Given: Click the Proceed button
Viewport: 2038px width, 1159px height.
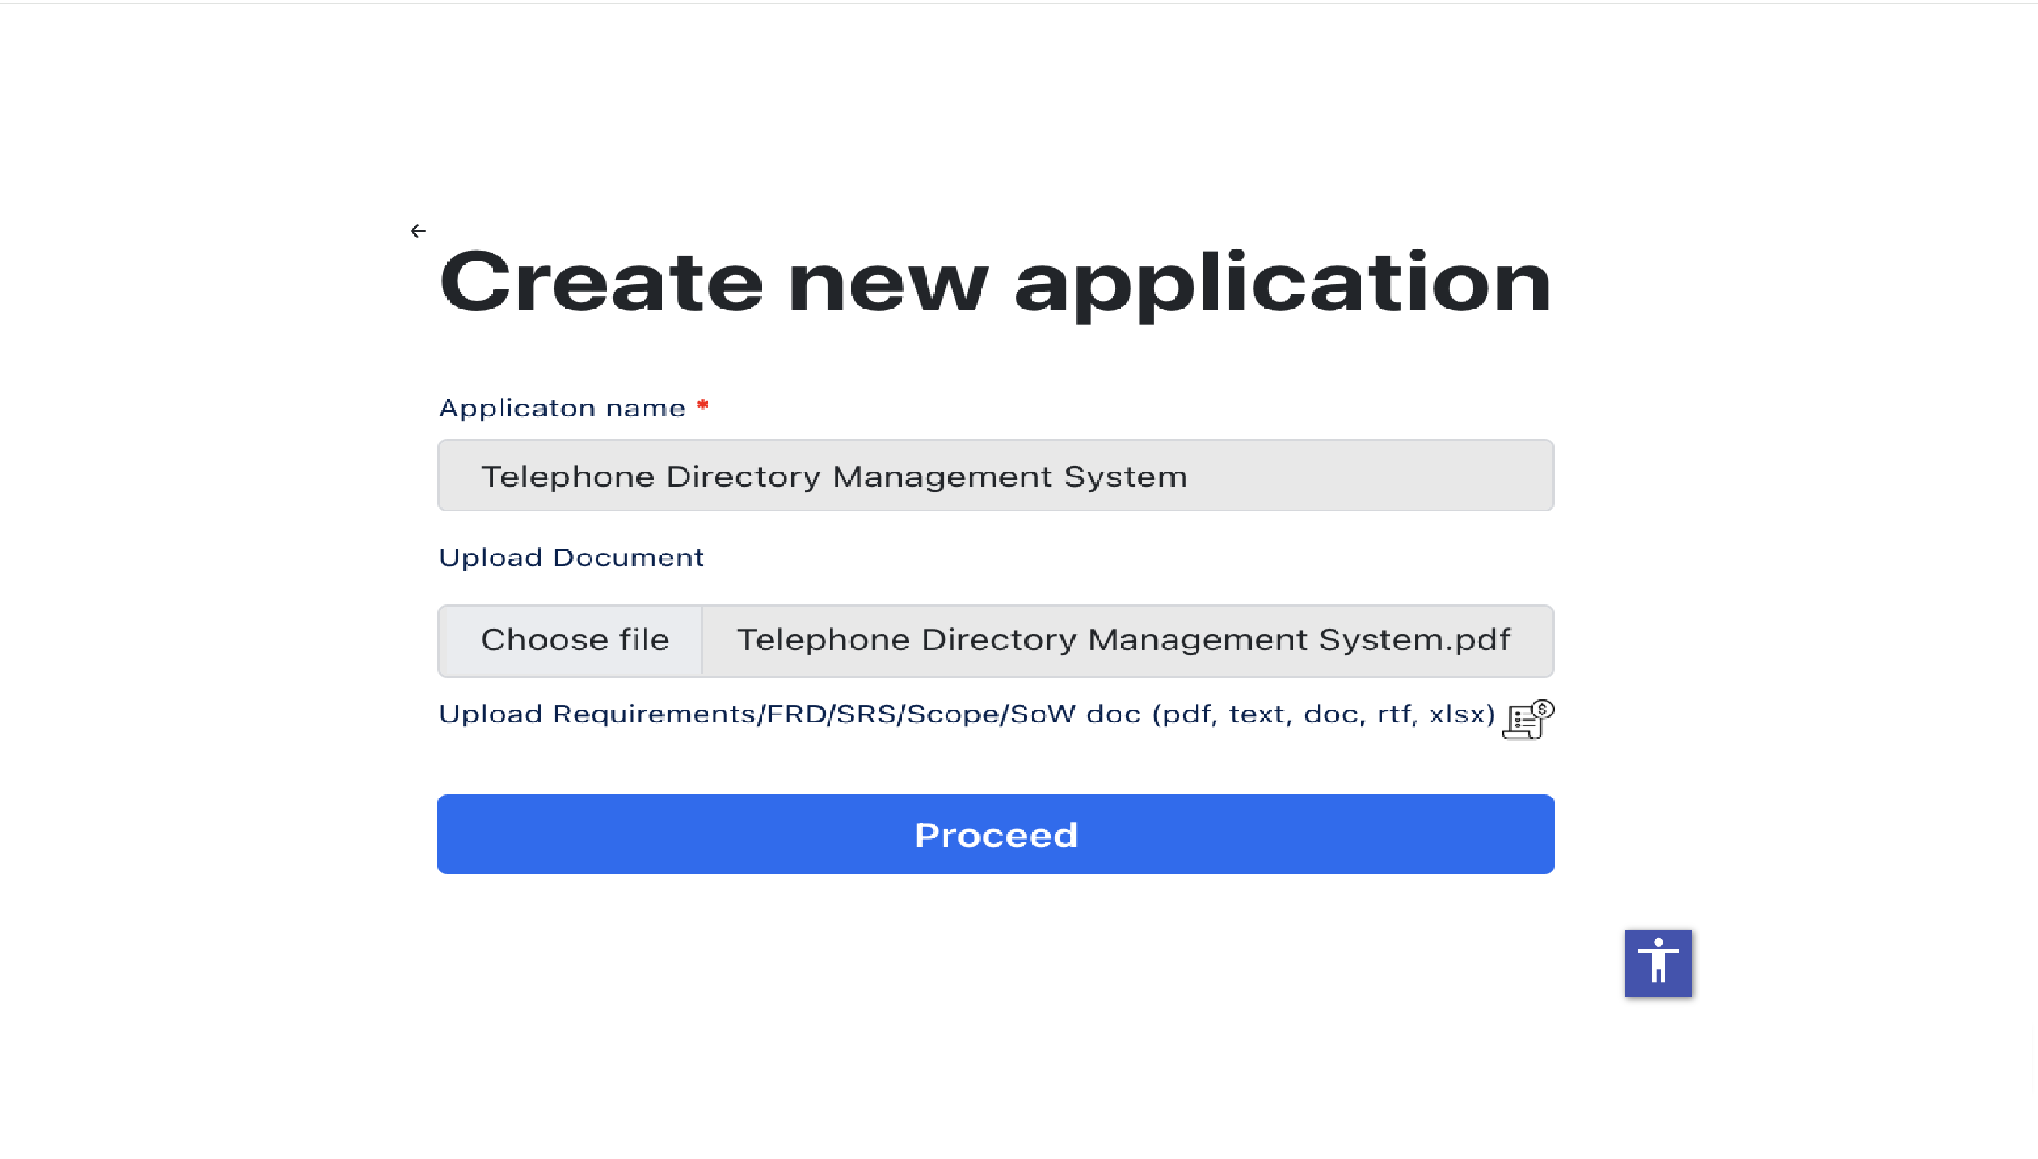Looking at the screenshot, I should (995, 834).
